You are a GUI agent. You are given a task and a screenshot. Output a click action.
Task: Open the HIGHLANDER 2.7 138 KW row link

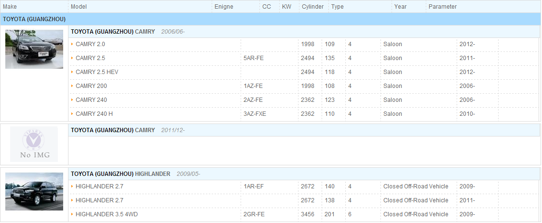tap(99, 200)
